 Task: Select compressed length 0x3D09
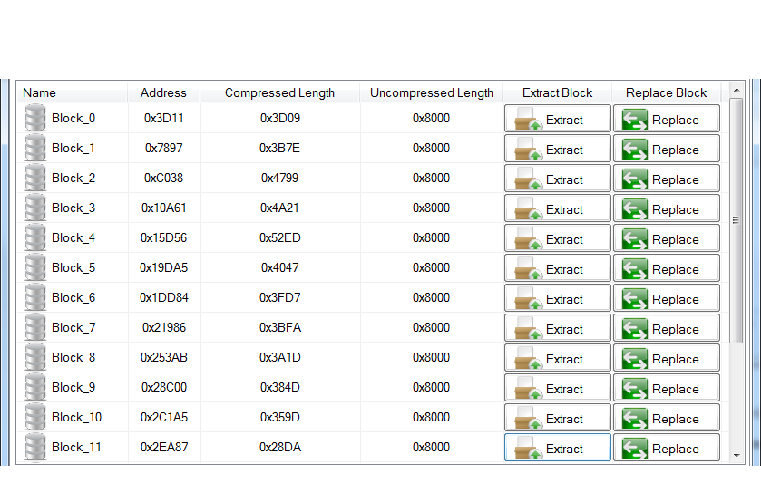click(x=279, y=118)
